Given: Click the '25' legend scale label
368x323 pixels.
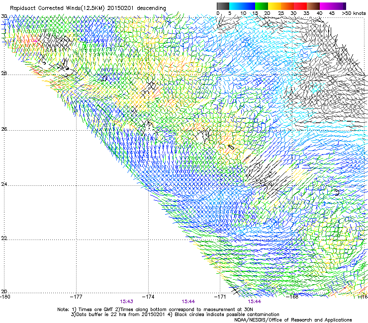Looking at the screenshot, I should (x=280, y=13).
